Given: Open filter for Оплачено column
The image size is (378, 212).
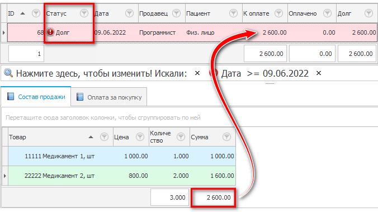Looking at the screenshot, I should pos(327,13).
